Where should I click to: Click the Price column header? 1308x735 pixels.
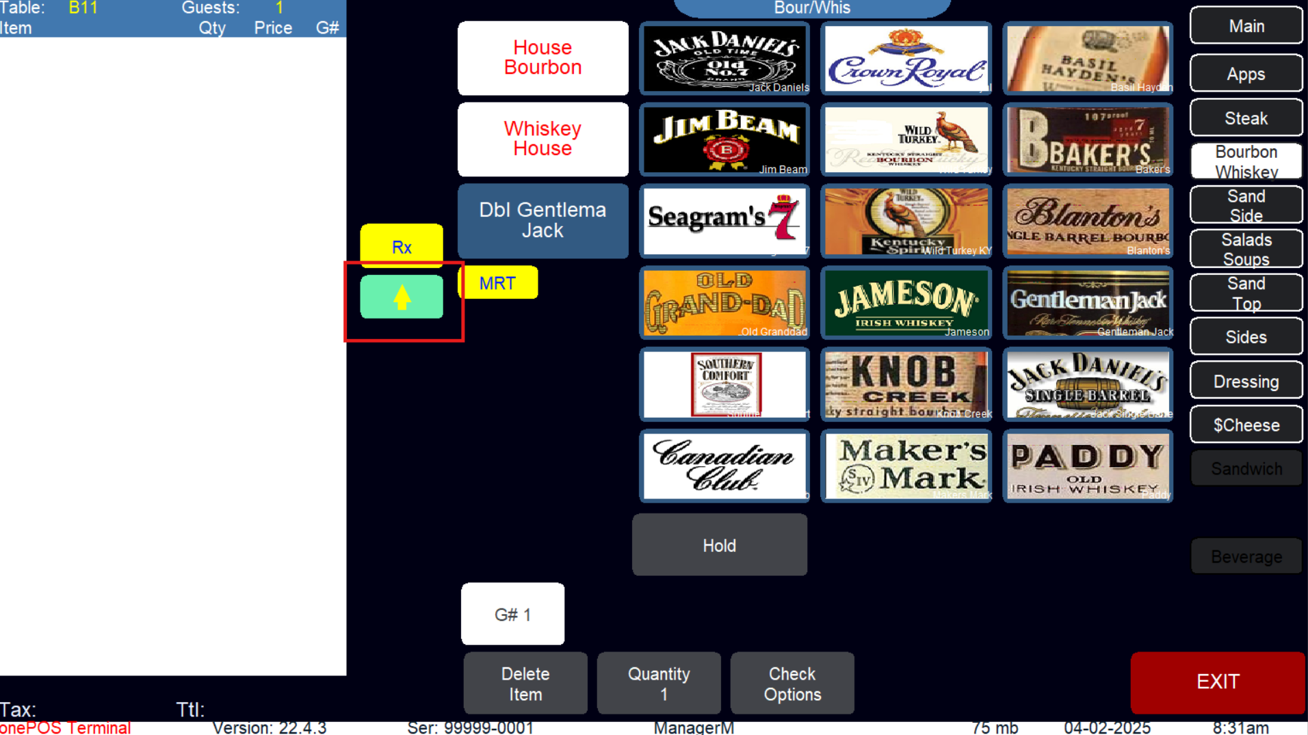(x=273, y=28)
